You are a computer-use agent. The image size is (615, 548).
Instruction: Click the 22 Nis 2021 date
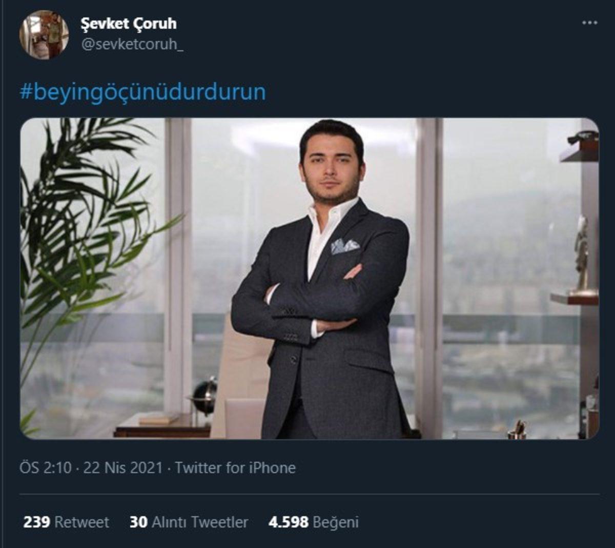122,468
